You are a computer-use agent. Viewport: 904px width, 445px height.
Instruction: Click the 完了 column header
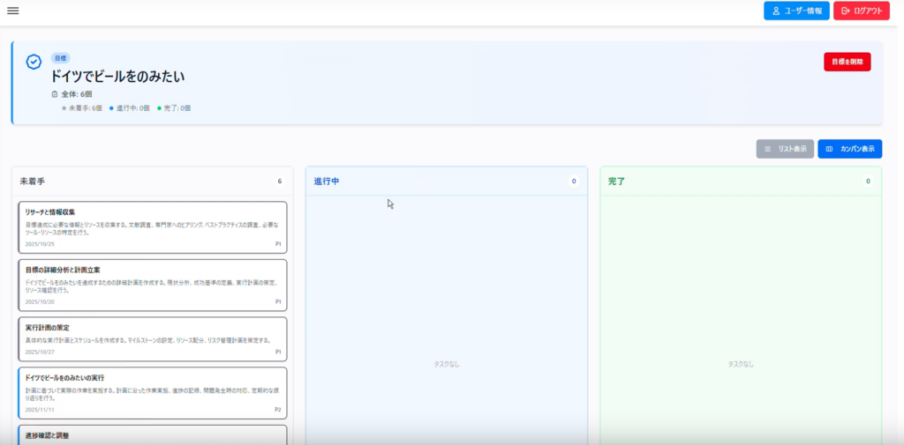click(616, 182)
